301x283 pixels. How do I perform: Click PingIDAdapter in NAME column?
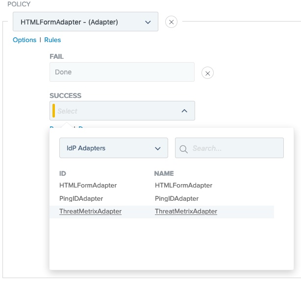(x=176, y=199)
